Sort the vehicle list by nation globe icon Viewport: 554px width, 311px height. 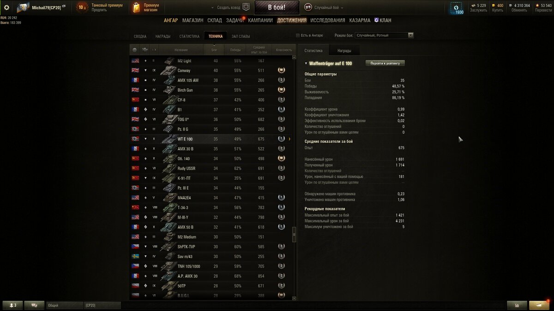(134, 50)
